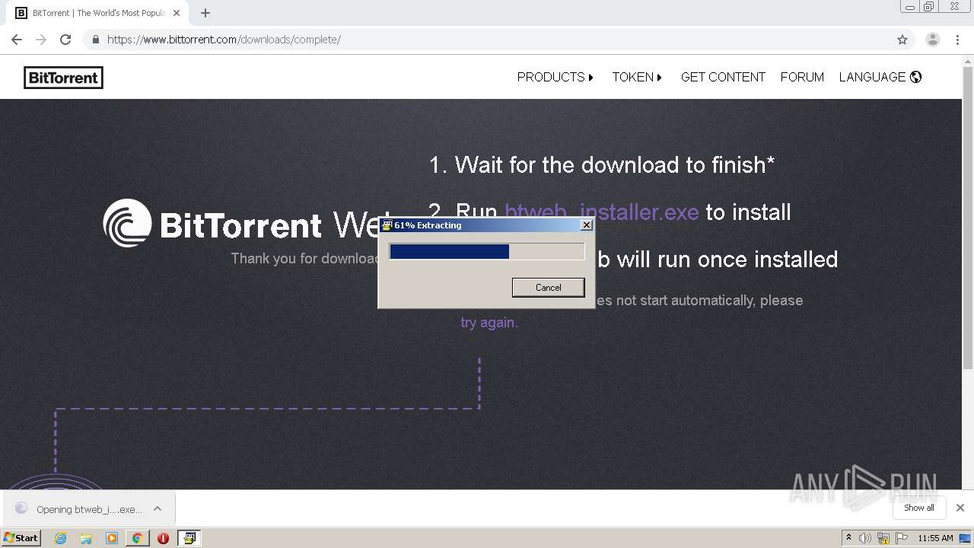Click the browser forward arrow
This screenshot has height=548, width=974.
[41, 40]
